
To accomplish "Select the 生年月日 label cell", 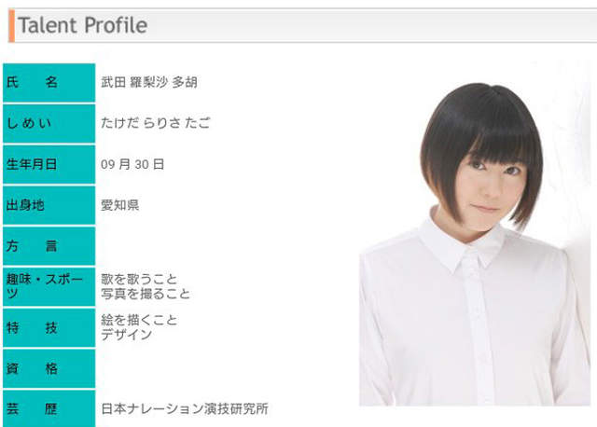I will coord(49,164).
